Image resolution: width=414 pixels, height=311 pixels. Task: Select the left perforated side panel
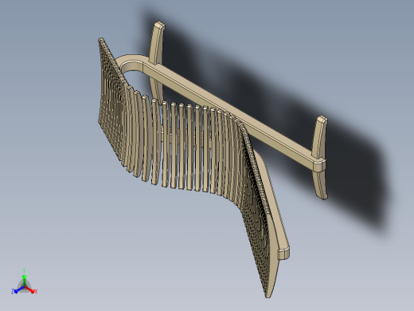coord(112,101)
